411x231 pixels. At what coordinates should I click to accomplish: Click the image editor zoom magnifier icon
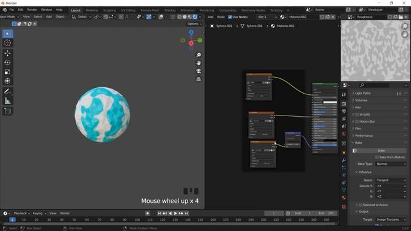click(x=405, y=26)
